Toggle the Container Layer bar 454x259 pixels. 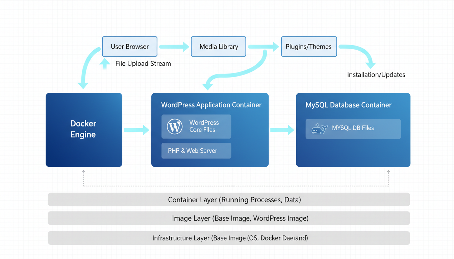coord(229,200)
